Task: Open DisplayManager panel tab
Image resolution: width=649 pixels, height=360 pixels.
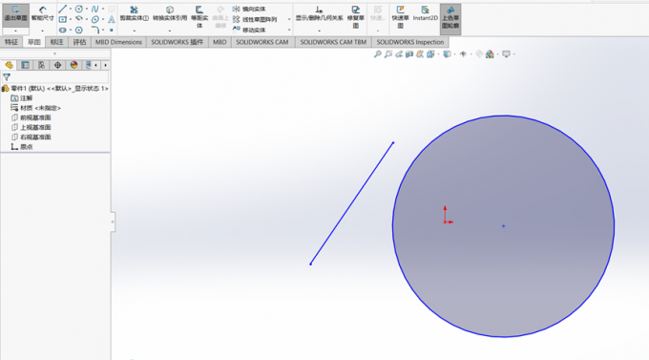Action: (x=73, y=65)
